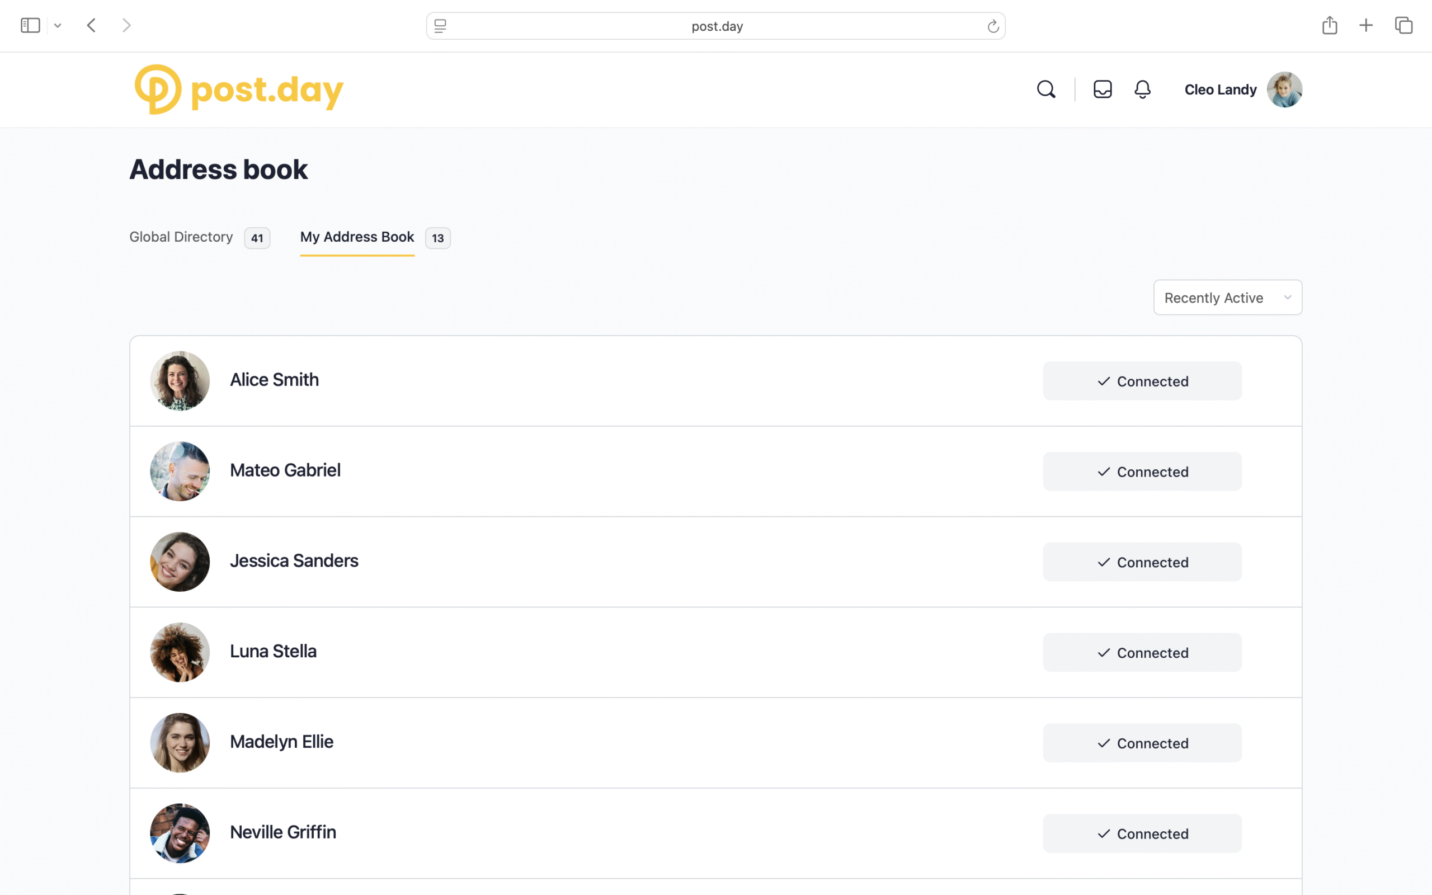
Task: Toggle Neville Griffin's Connected status
Action: pos(1142,833)
